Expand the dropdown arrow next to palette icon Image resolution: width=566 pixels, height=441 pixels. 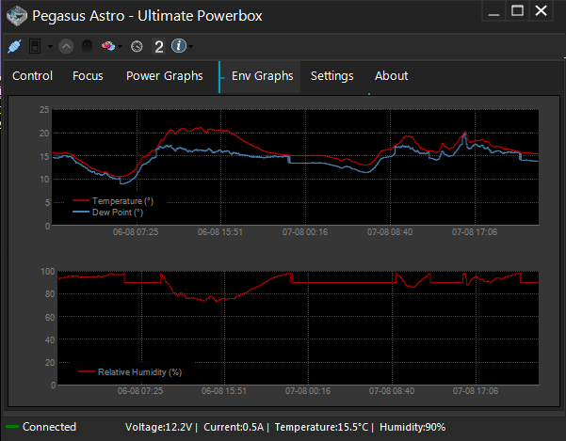pyautogui.click(x=121, y=46)
